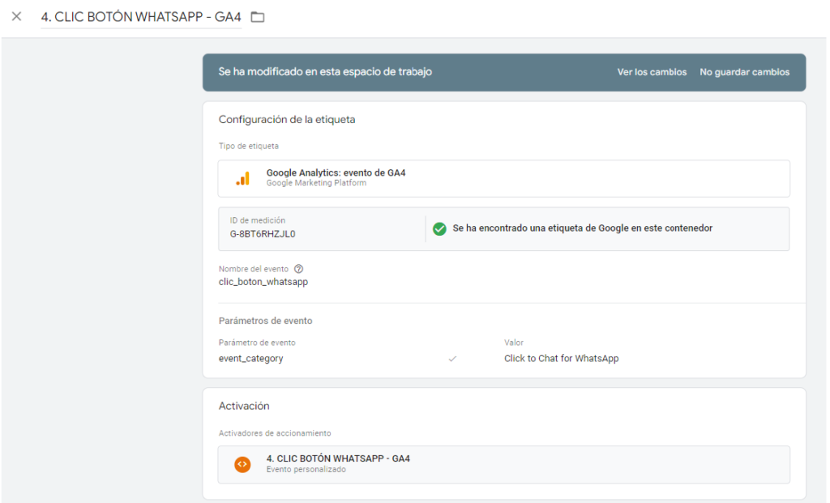Click the event_category parameter

pos(251,359)
